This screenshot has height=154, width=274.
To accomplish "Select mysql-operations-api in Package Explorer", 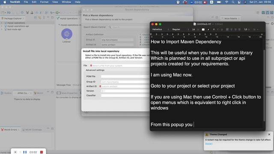I will point(18,26).
